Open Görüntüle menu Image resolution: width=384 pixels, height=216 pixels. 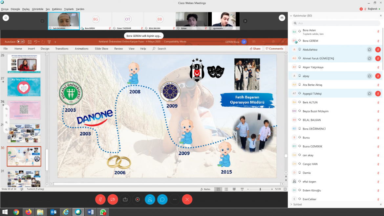coord(37,9)
